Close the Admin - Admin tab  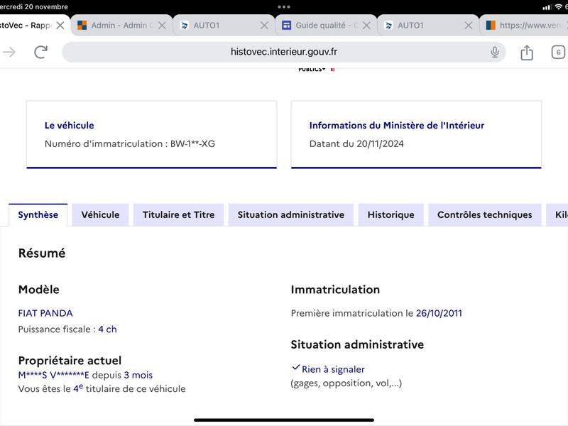(163, 26)
